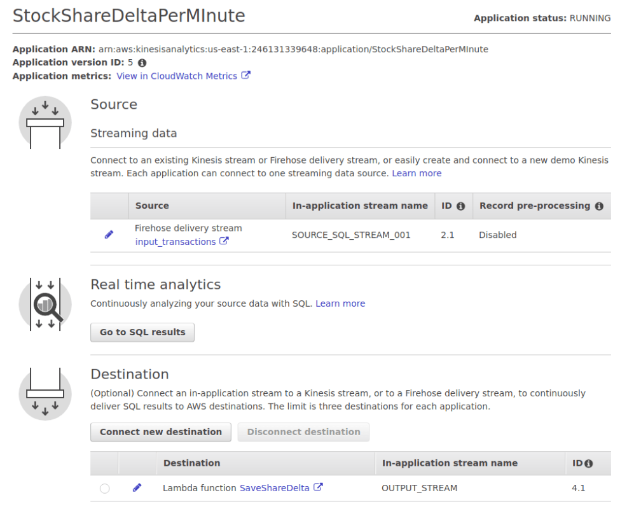The width and height of the screenshot is (641, 516).
Task: Edit the Firehose source with pencil icon
Action: (x=109, y=235)
